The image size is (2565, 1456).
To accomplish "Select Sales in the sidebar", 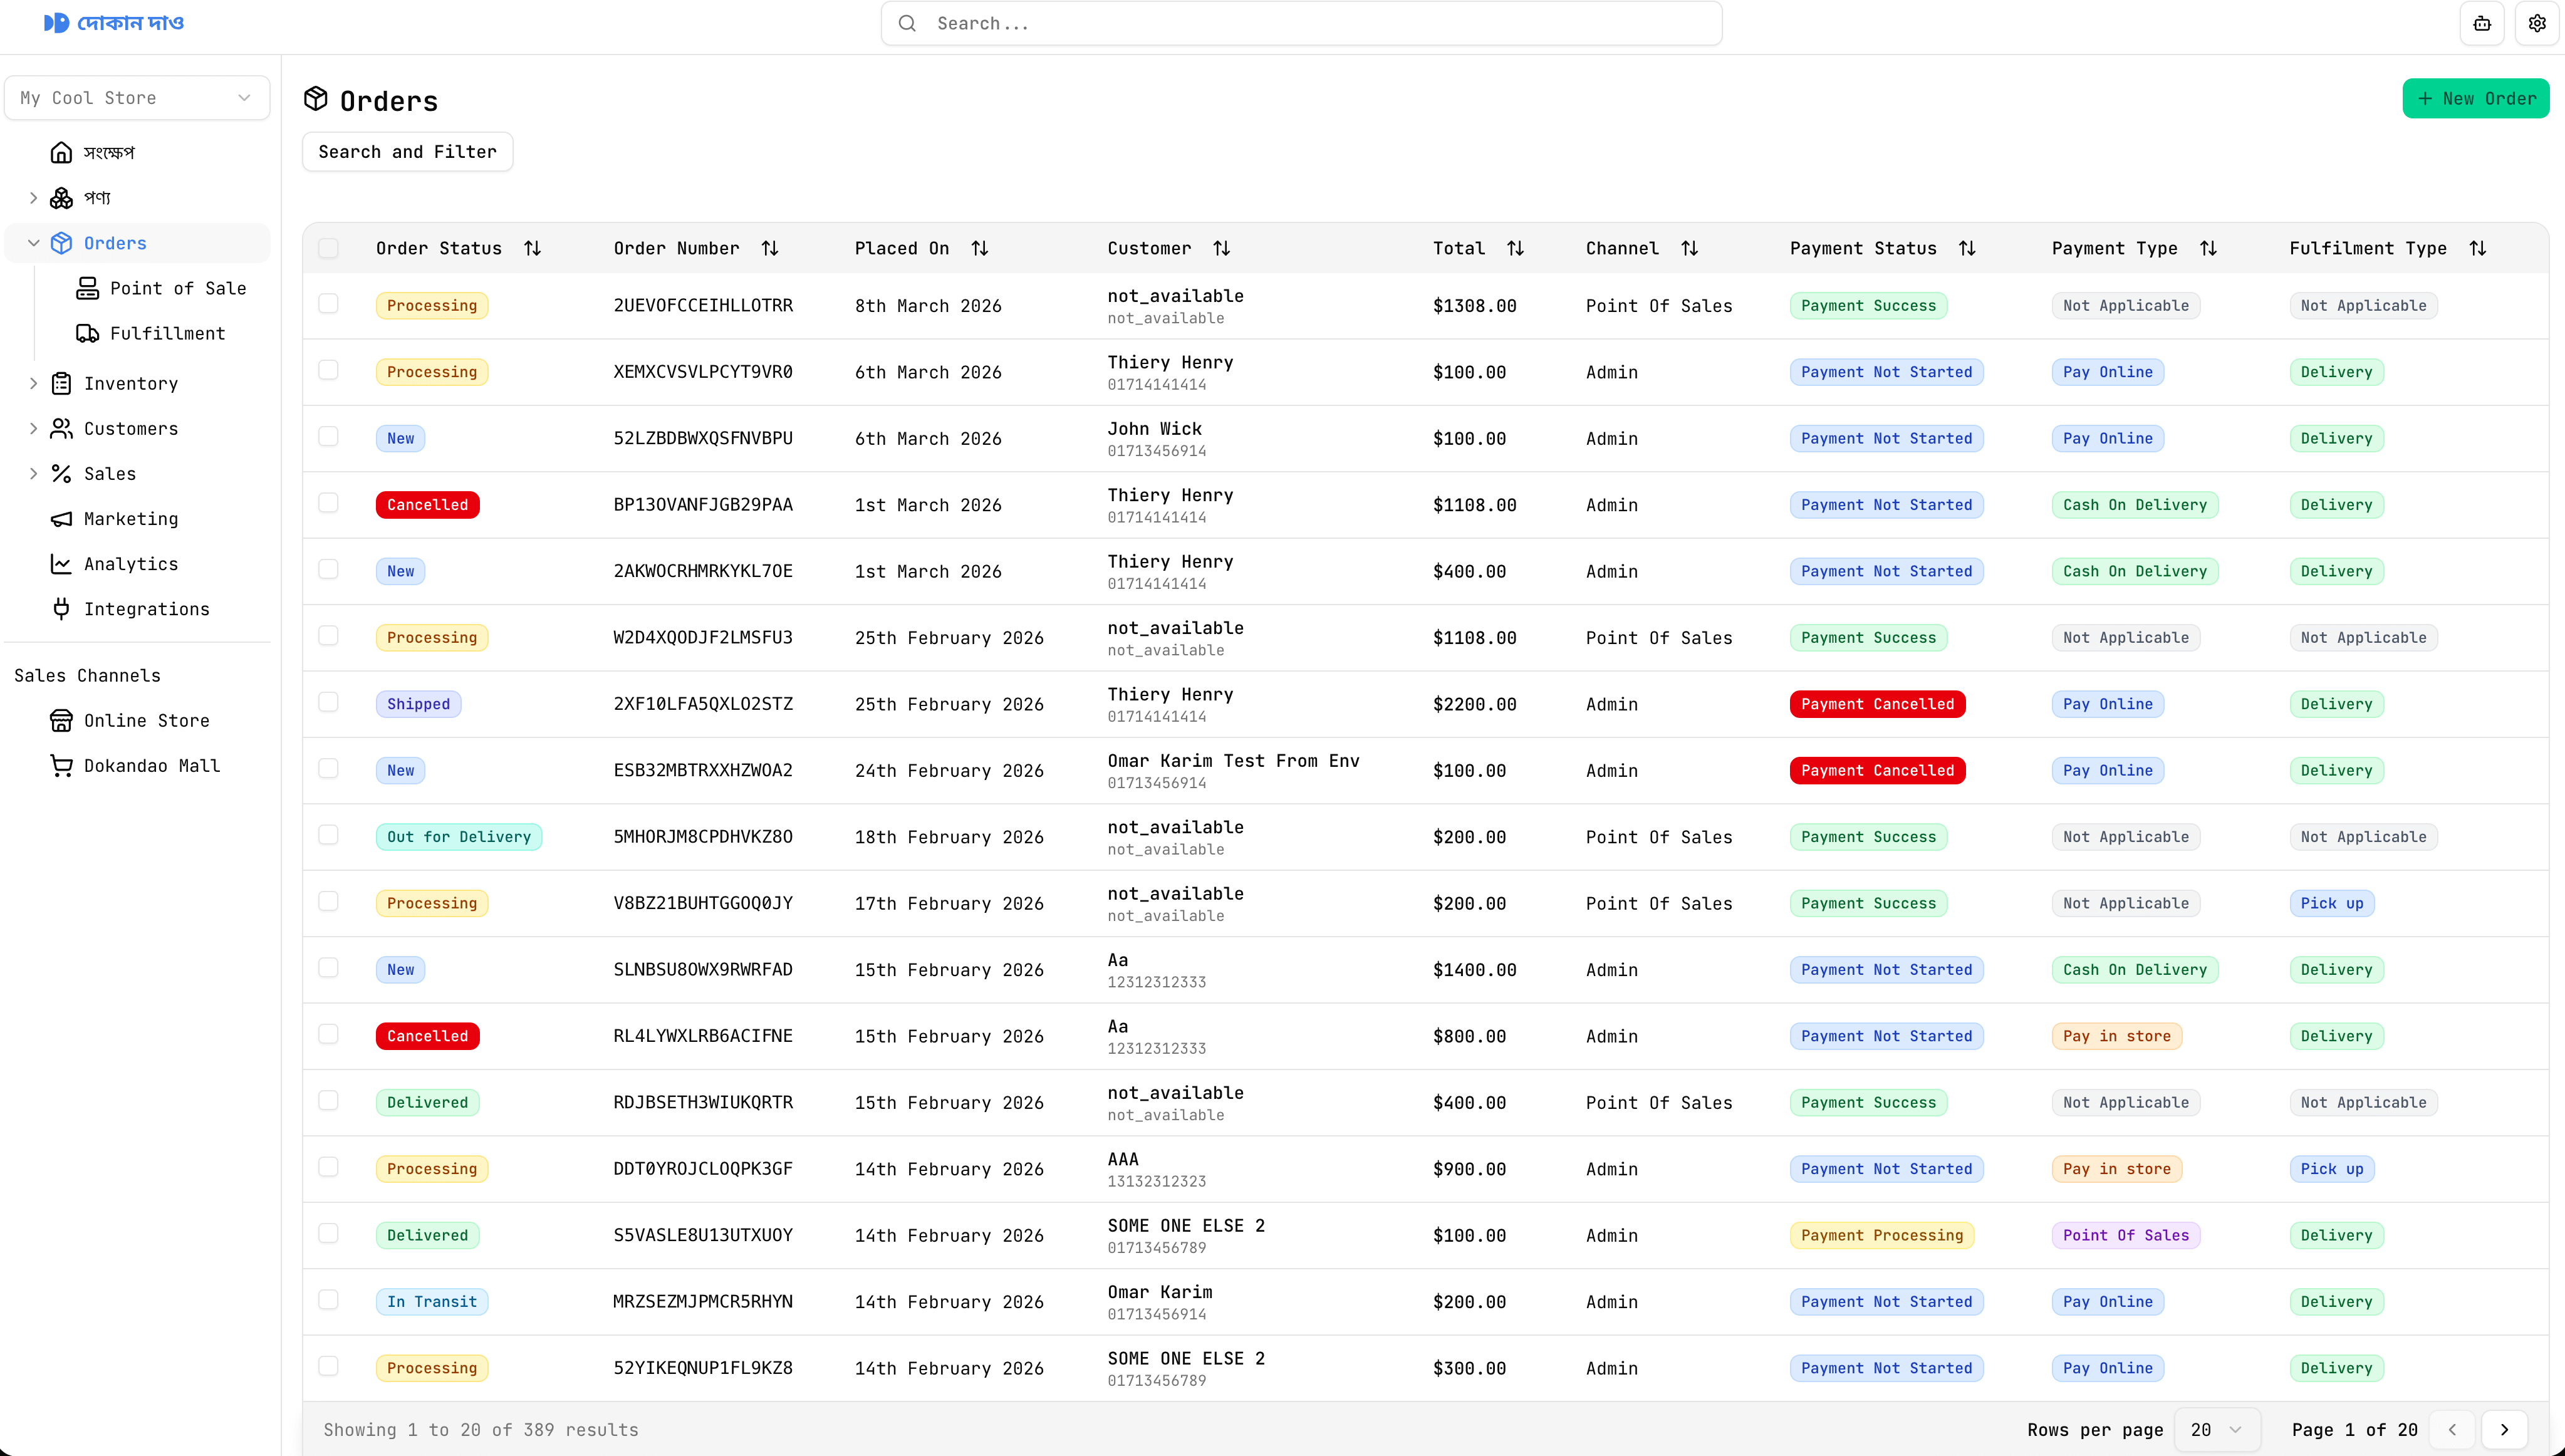I will [x=109, y=474].
